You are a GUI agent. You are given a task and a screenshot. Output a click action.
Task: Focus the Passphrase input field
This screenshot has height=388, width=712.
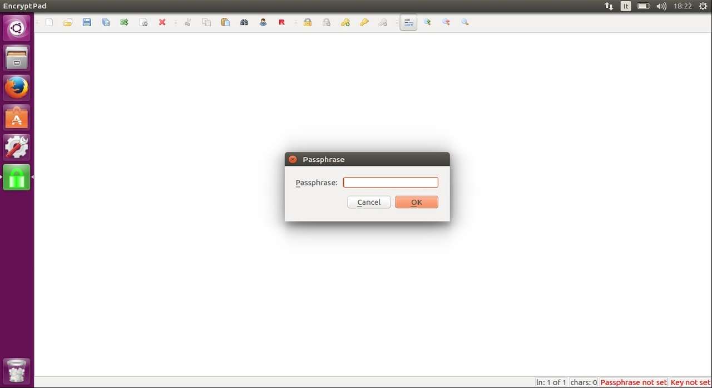pos(390,183)
